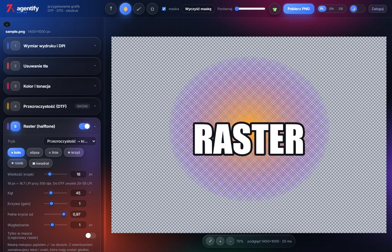Screen dimensions: 392x252
Task: Click the Zaloguj login button
Action: point(377,9)
